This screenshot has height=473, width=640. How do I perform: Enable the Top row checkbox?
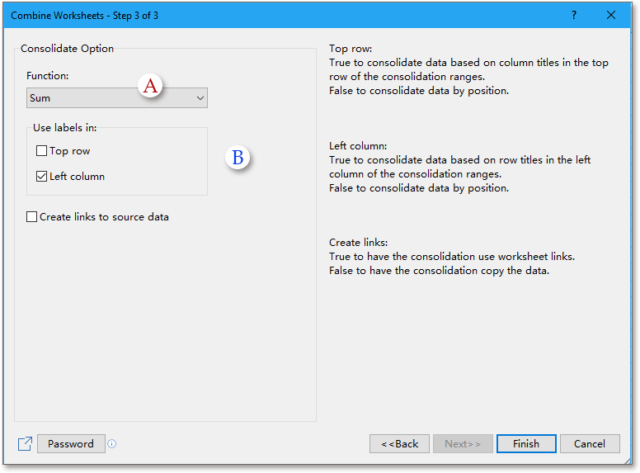click(42, 151)
